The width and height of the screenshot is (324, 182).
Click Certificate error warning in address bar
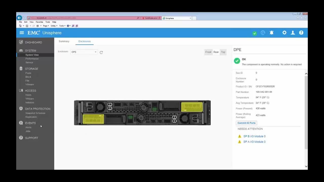(x=150, y=18)
